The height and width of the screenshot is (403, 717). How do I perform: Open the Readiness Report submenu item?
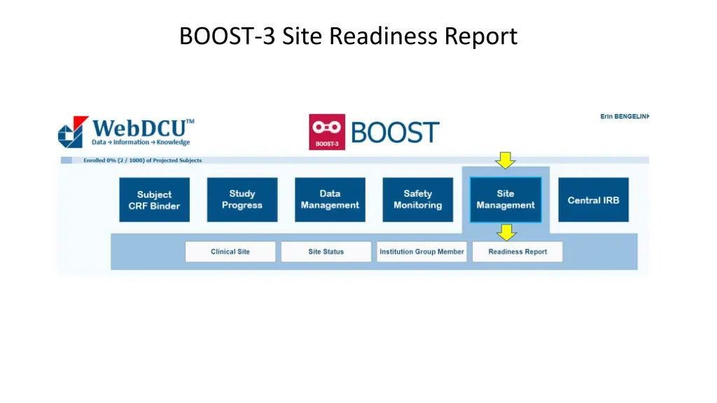(517, 252)
